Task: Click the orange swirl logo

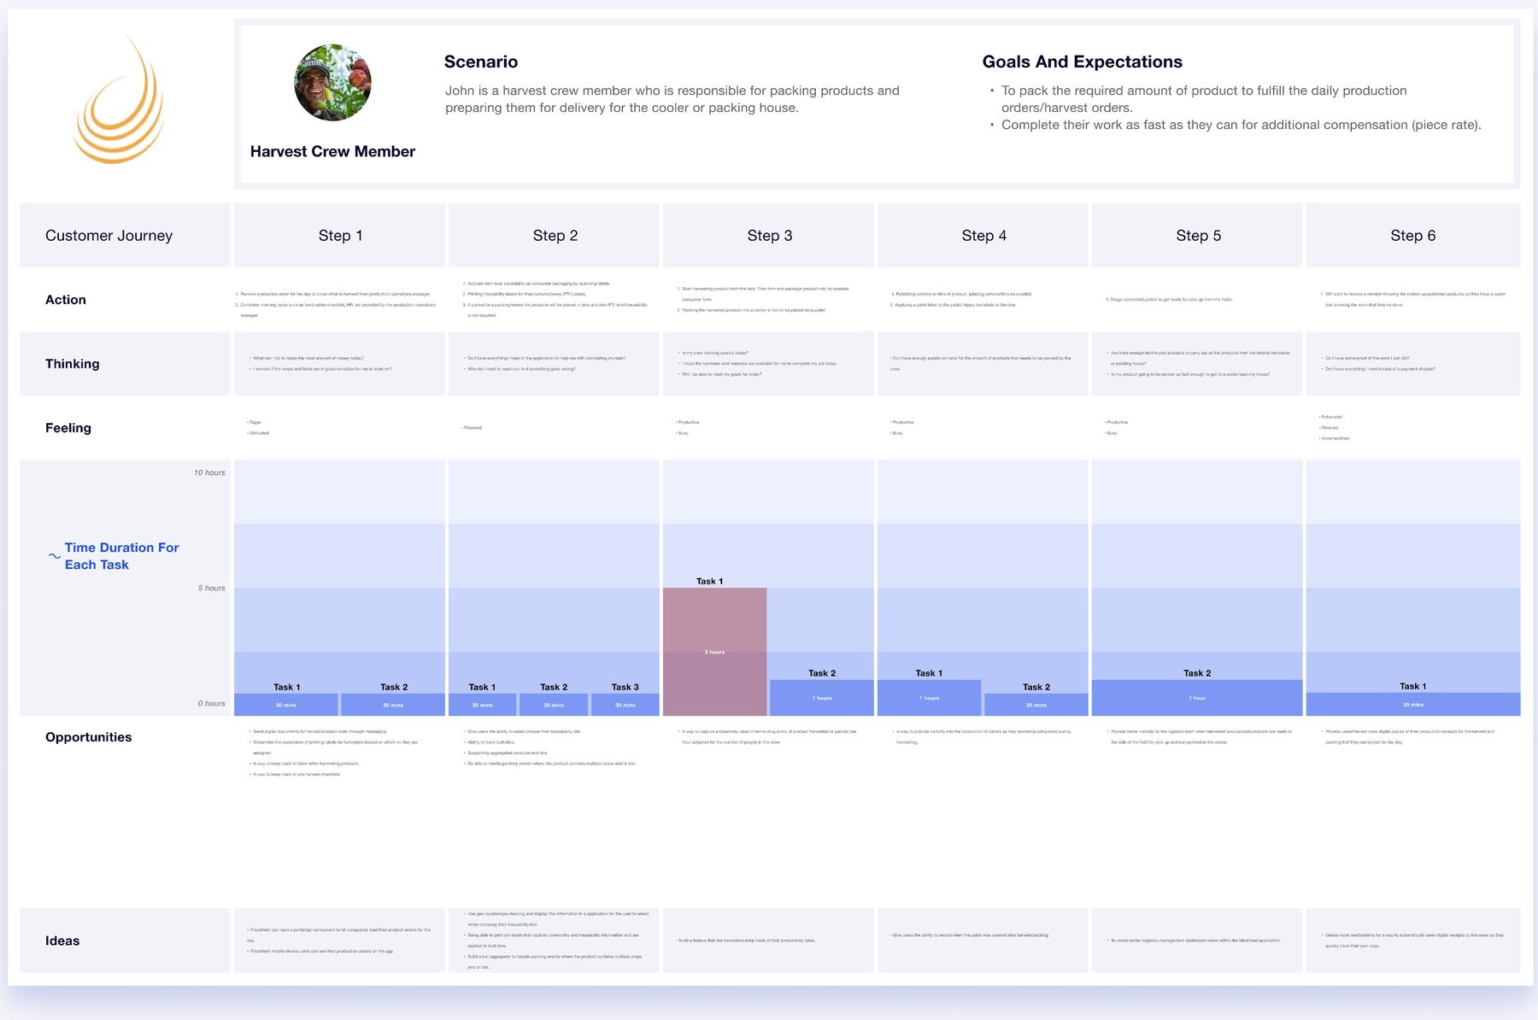Action: [120, 99]
